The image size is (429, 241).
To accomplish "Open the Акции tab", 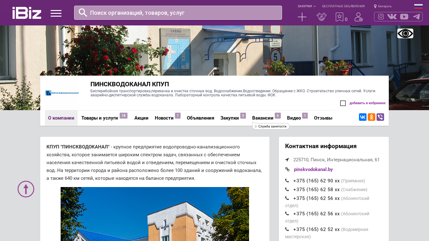I will point(141,118).
